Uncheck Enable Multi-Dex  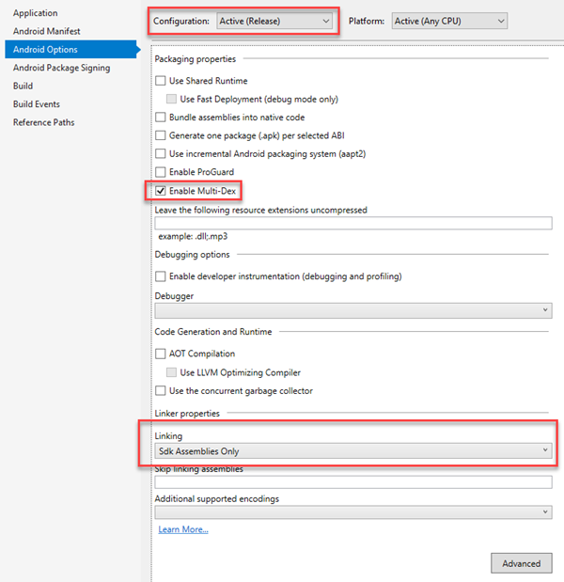point(161,191)
